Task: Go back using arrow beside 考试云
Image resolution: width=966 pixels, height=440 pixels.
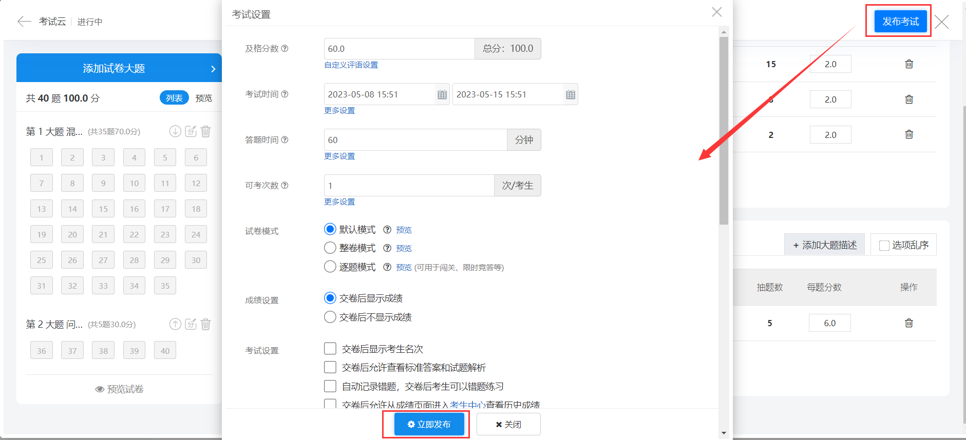Action: (24, 21)
